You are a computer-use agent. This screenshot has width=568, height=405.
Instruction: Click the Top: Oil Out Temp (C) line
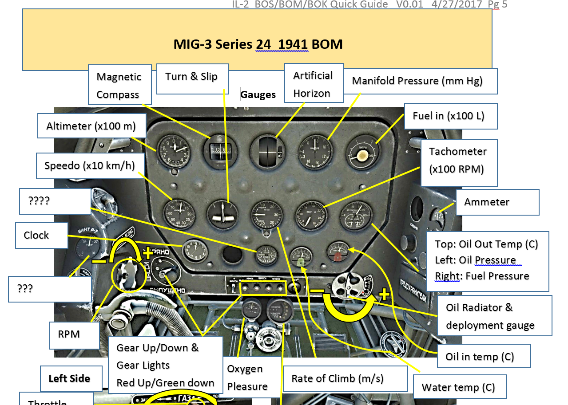[486, 244]
